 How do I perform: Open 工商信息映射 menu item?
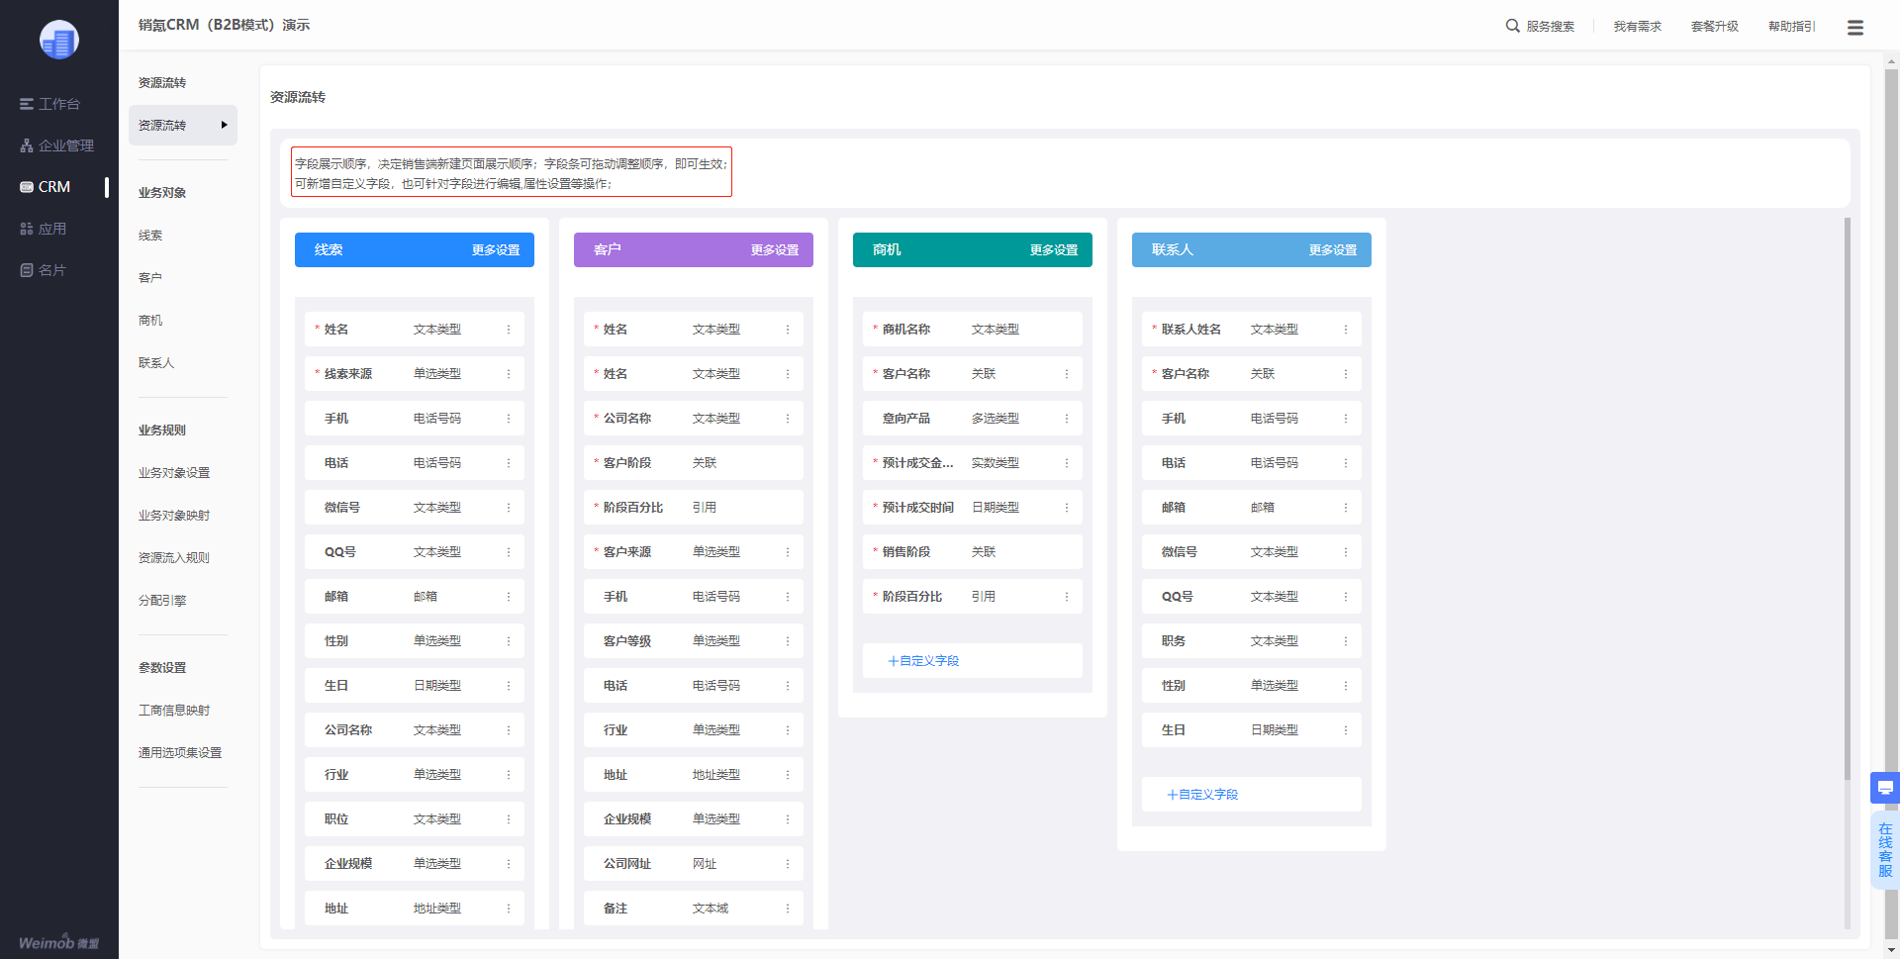pyautogui.click(x=174, y=711)
